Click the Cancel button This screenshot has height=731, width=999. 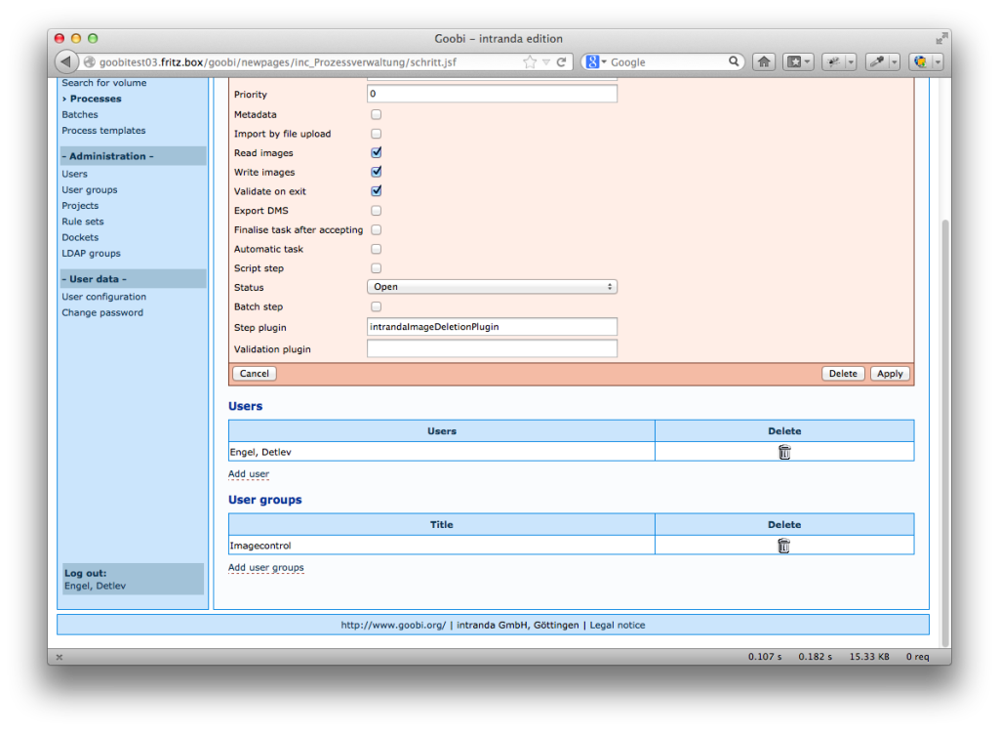click(255, 374)
